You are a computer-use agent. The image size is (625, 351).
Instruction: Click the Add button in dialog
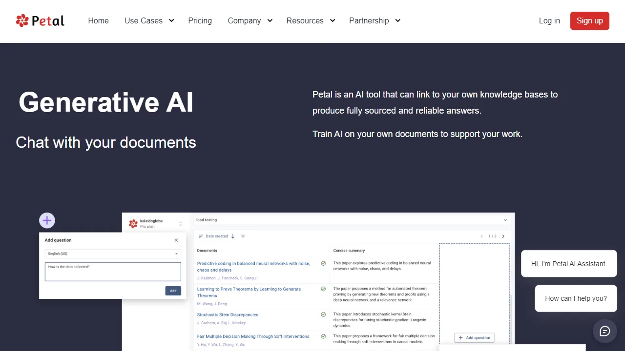pyautogui.click(x=173, y=291)
